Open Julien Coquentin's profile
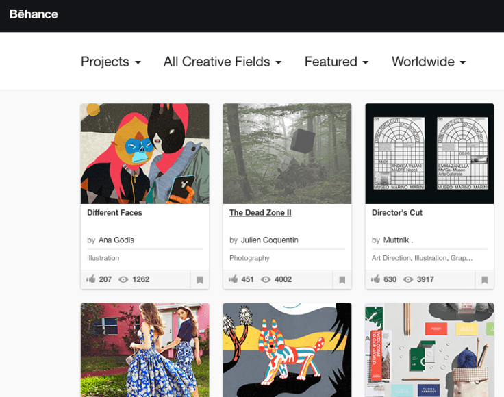The width and height of the screenshot is (504, 397). [269, 240]
